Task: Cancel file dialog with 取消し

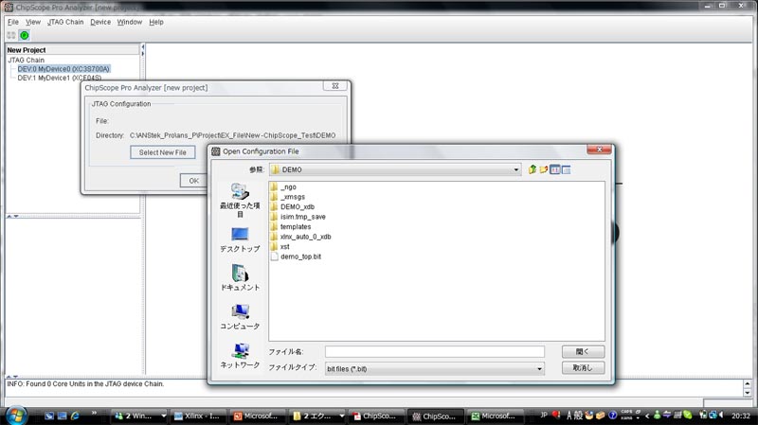Action: pos(583,367)
